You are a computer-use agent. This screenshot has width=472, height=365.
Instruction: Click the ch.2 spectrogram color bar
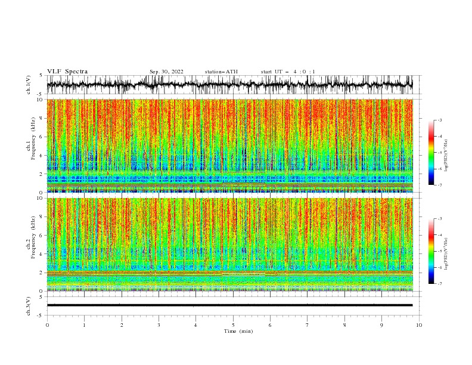click(431, 251)
